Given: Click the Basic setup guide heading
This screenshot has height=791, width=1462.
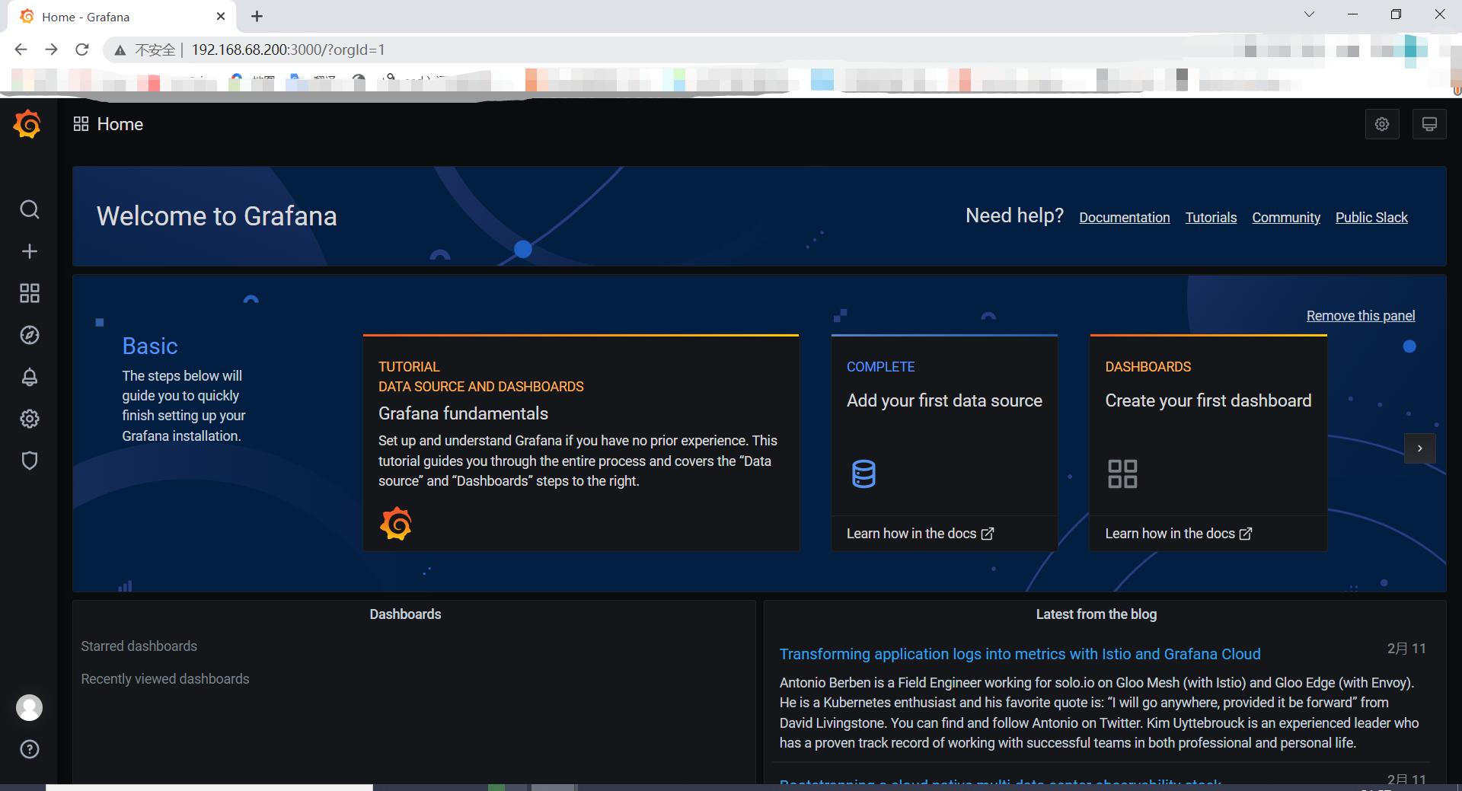Looking at the screenshot, I should [x=150, y=346].
